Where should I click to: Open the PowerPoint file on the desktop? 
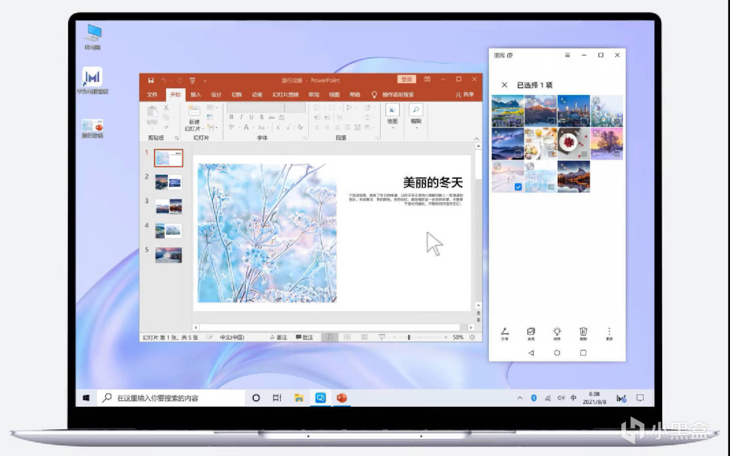pyautogui.click(x=93, y=129)
